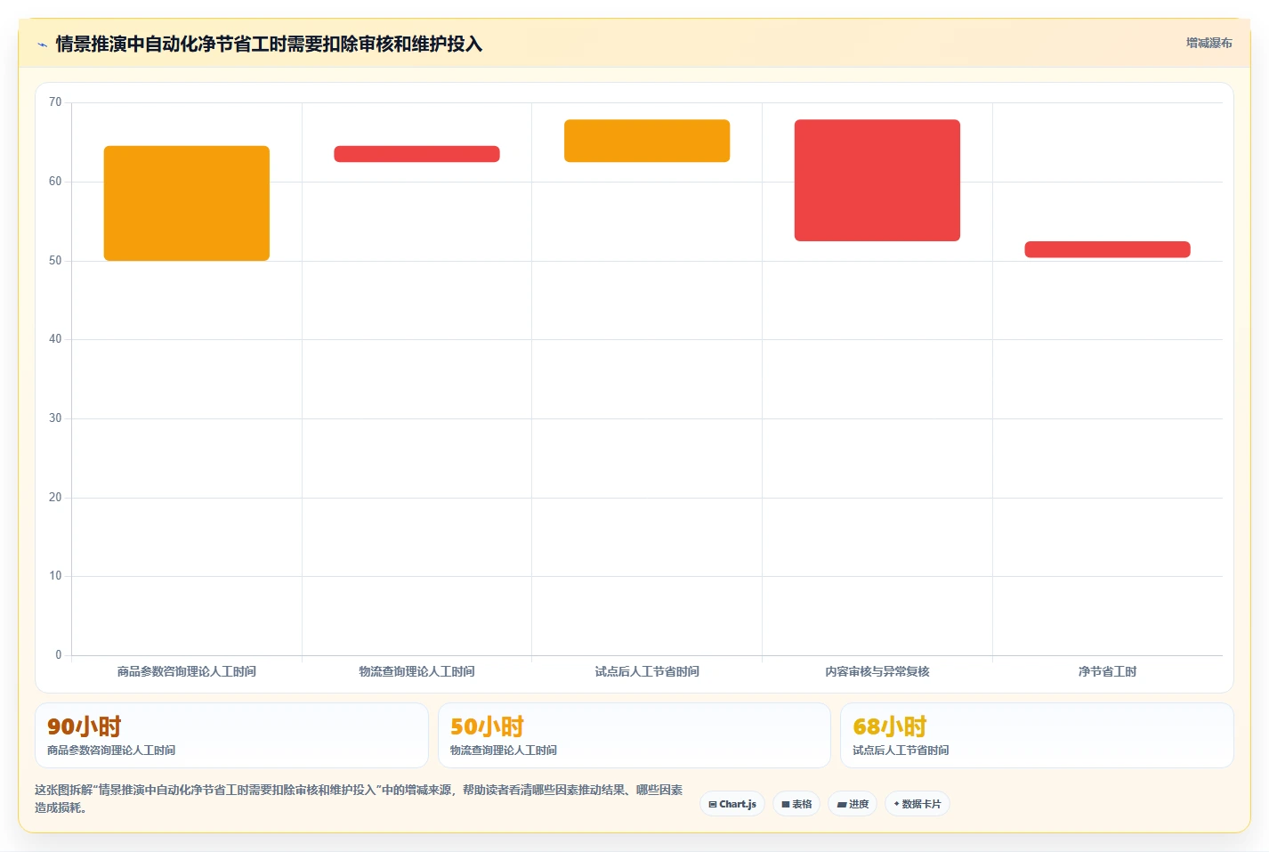The image size is (1269, 852).
Task: Click the orange 试点后人工节省时间 waterfall bar
Action: (647, 141)
